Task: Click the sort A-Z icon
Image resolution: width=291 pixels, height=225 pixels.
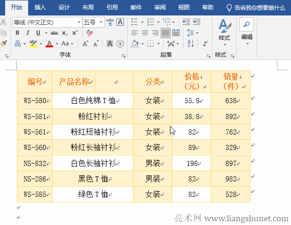Action: tap(190, 44)
